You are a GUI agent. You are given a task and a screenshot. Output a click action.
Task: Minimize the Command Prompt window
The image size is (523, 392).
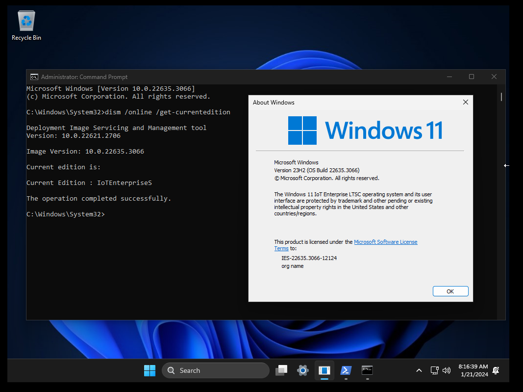pos(449,77)
